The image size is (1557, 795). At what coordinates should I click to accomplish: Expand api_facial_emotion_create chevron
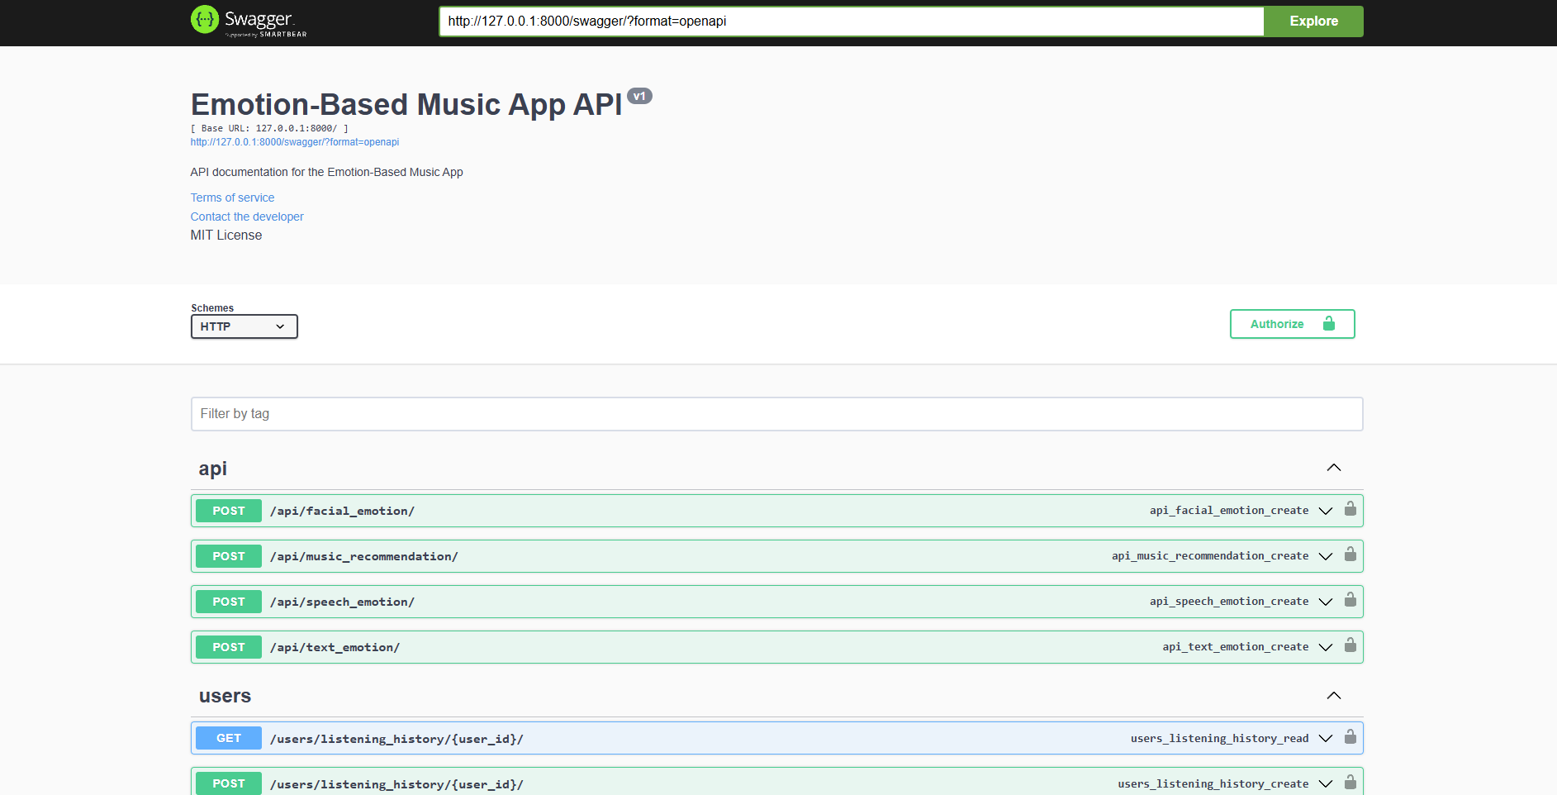[x=1326, y=511]
